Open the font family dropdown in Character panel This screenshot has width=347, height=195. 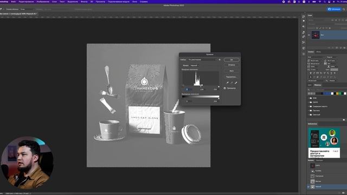317,57
